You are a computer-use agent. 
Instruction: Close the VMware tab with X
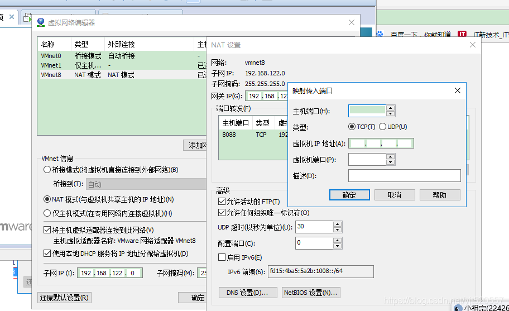pos(12,17)
